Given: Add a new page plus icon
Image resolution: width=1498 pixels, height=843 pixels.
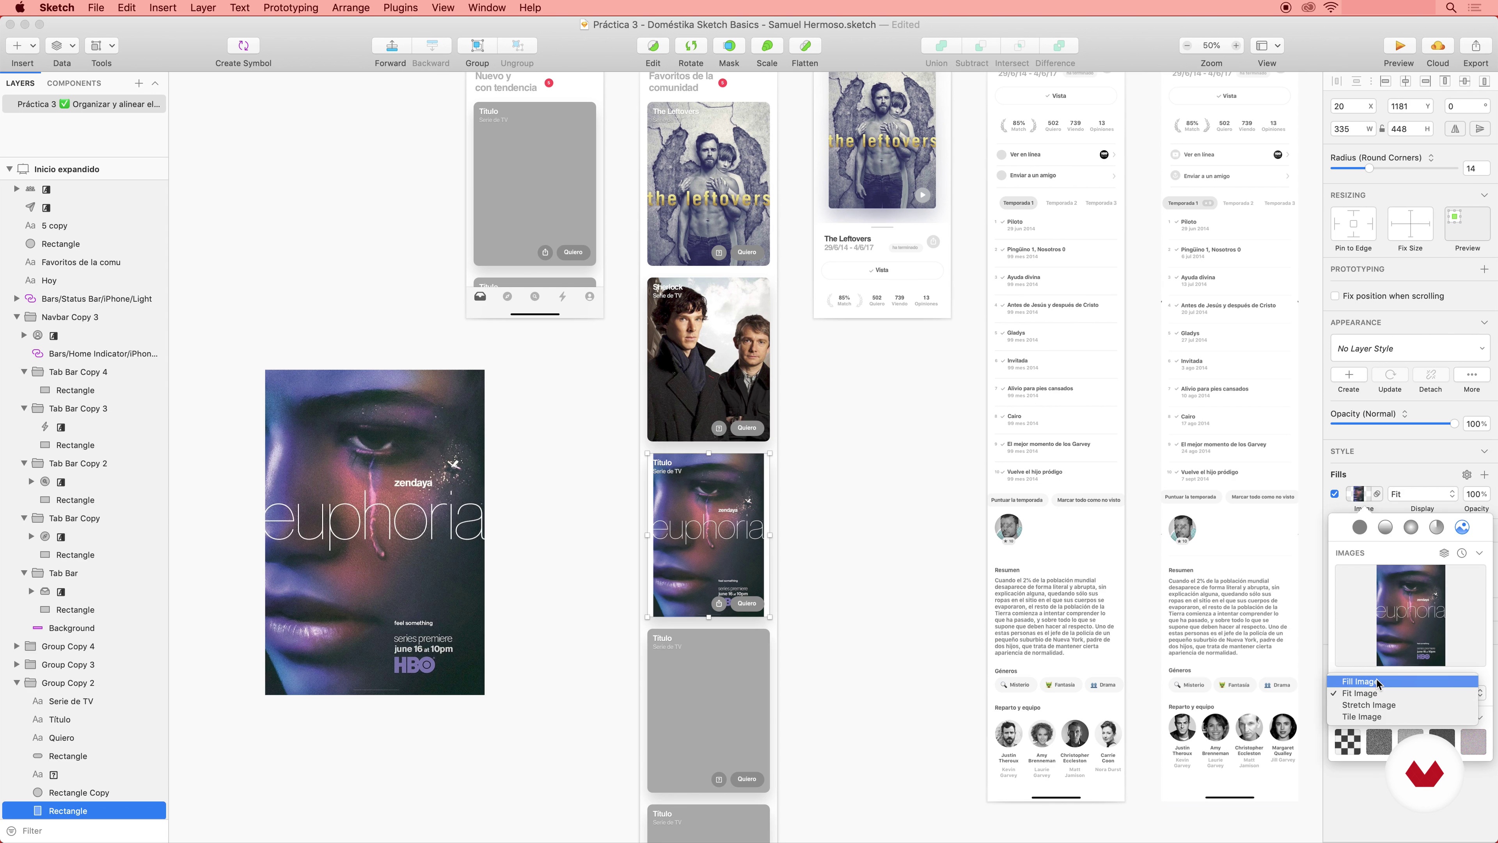Looking at the screenshot, I should pyautogui.click(x=138, y=83).
